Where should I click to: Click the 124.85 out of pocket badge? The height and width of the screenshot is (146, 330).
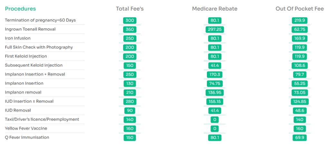pos(300,102)
